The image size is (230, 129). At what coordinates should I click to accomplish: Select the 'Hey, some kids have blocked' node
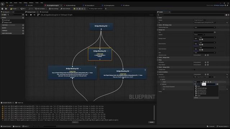72,72
